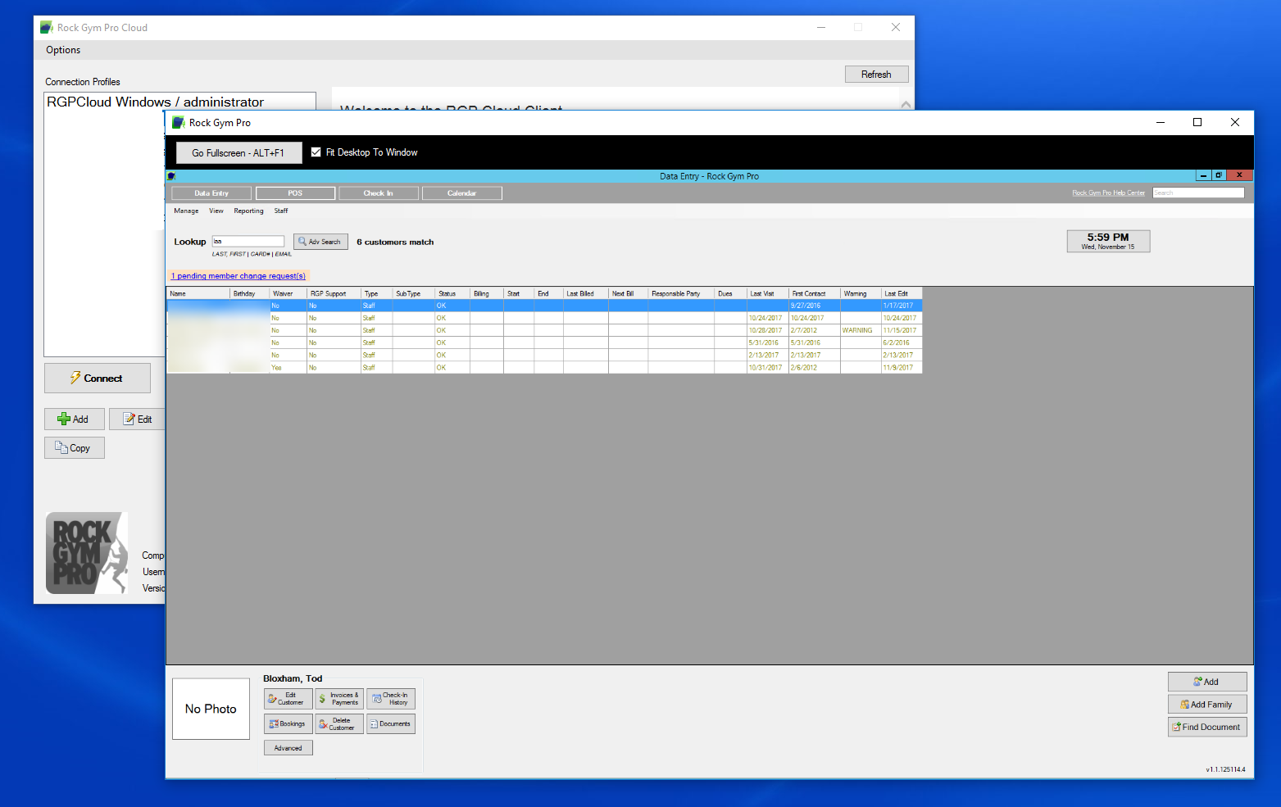Click Connect in the Cloud window
The width and height of the screenshot is (1281, 807).
pyautogui.click(x=98, y=379)
